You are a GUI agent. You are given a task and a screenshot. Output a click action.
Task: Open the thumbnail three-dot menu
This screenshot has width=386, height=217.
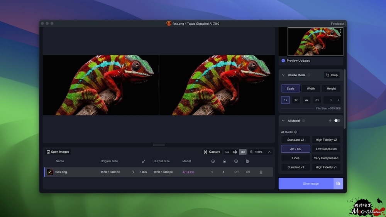(x=340, y=31)
